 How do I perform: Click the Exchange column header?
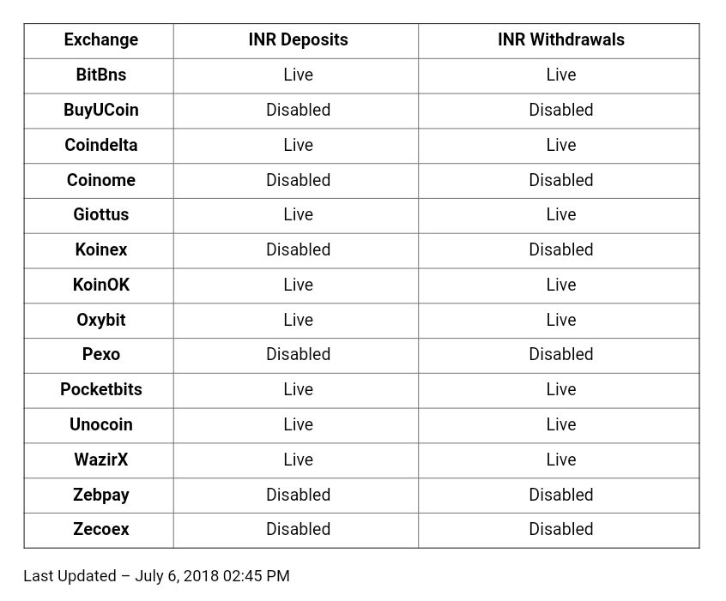(101, 39)
